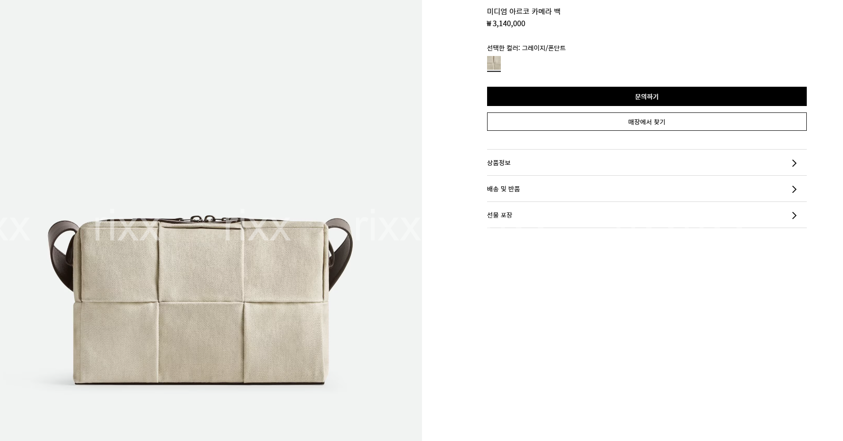843x441 pixels.
Task: Select the 그레이지/폰단트 color swatch
Action: pyautogui.click(x=494, y=63)
